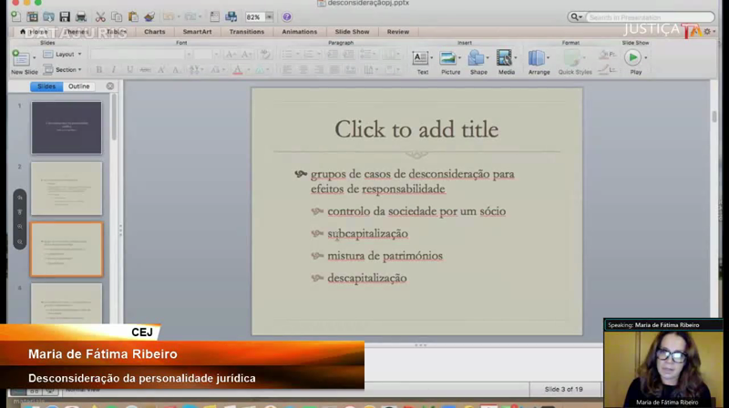Click the Format Painter brush icon

click(x=149, y=17)
